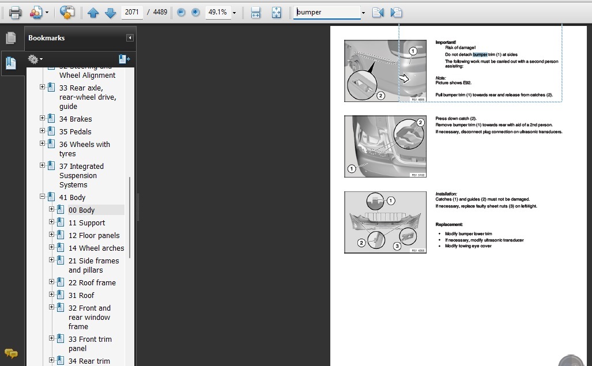The height and width of the screenshot is (366, 592).
Task: Expand the 31 Roof sub-bookmark
Action: click(x=51, y=295)
